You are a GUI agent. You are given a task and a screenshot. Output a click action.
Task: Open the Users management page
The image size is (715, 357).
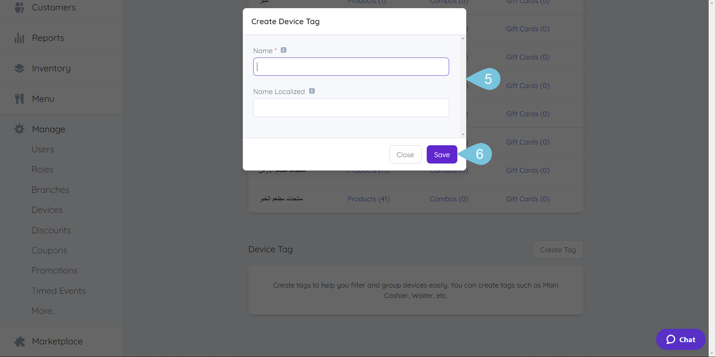pyautogui.click(x=42, y=149)
